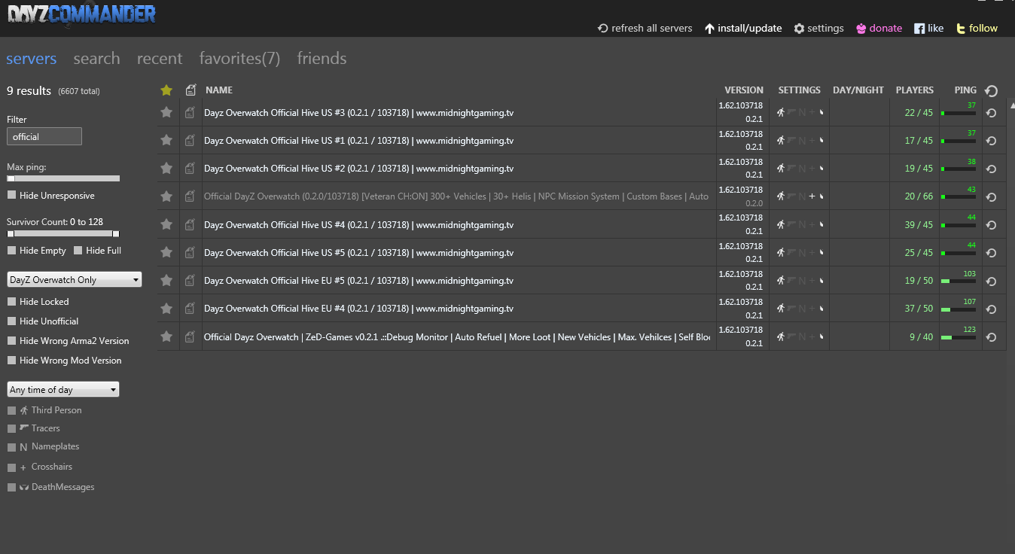
Task: Favorite the Hive EU #5 server
Action: [166, 280]
